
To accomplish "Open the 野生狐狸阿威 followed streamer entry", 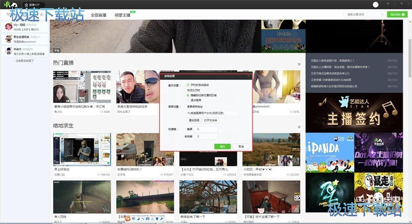I will (25, 39).
